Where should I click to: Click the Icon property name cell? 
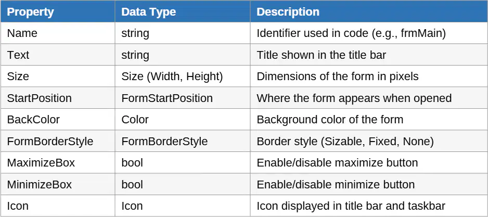(58, 206)
